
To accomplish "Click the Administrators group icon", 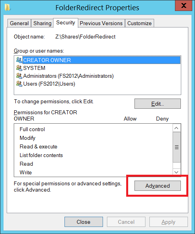I will pyautogui.click(x=19, y=76).
